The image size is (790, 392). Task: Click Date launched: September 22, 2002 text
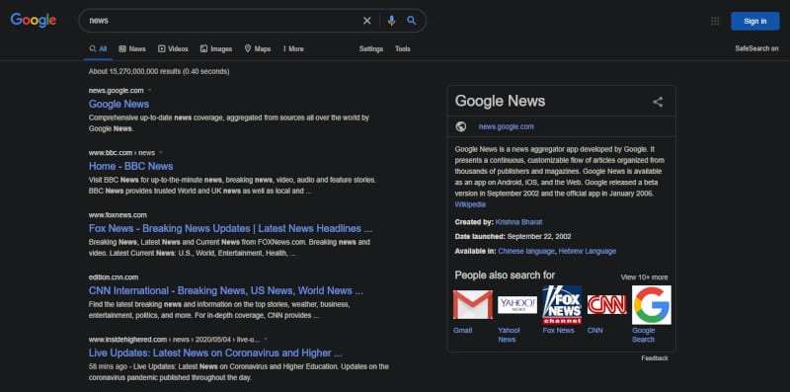[513, 236]
